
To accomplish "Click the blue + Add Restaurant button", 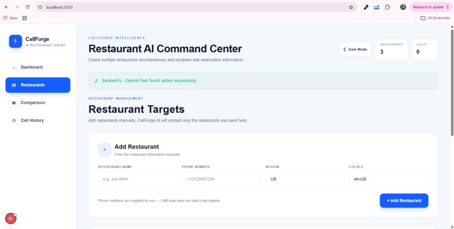I will (x=404, y=201).
